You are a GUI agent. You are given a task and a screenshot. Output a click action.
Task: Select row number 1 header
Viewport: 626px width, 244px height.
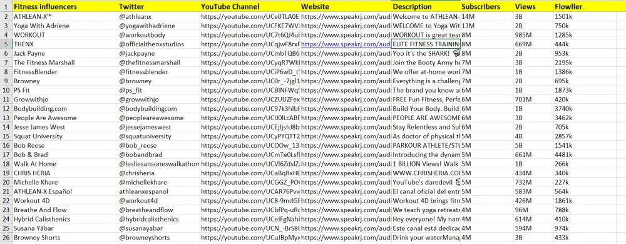6,7
